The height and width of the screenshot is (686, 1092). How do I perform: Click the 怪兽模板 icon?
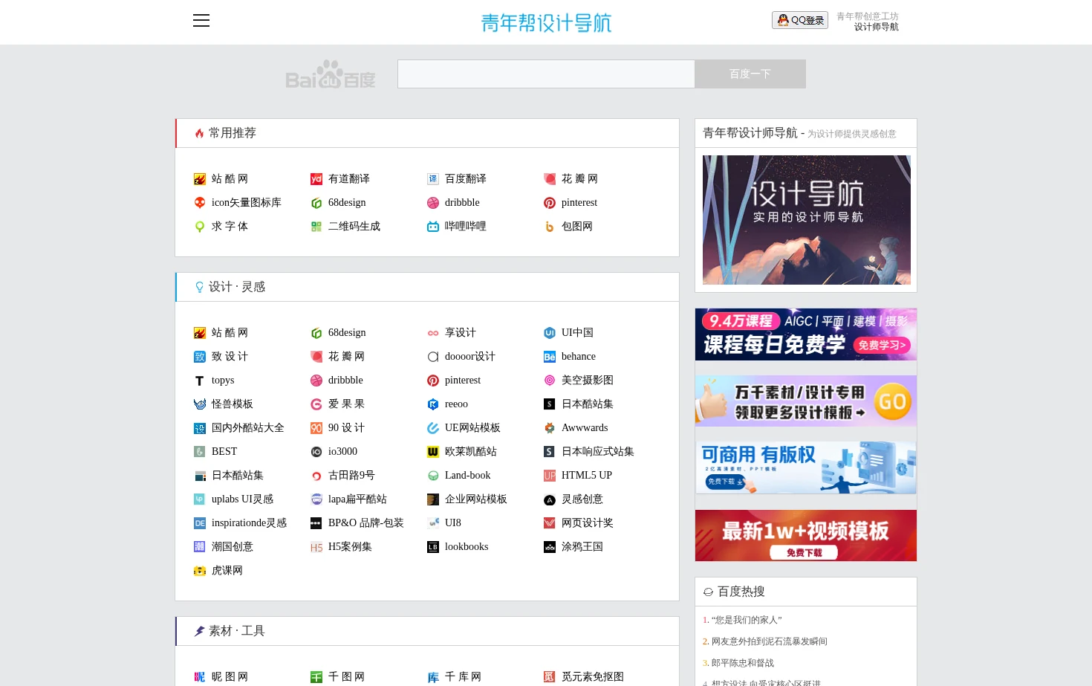[x=200, y=404]
